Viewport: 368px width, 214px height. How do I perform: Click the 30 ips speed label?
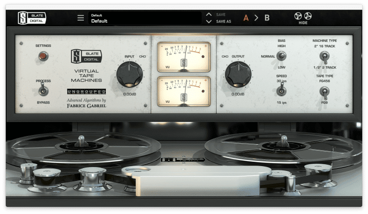coord(281,81)
